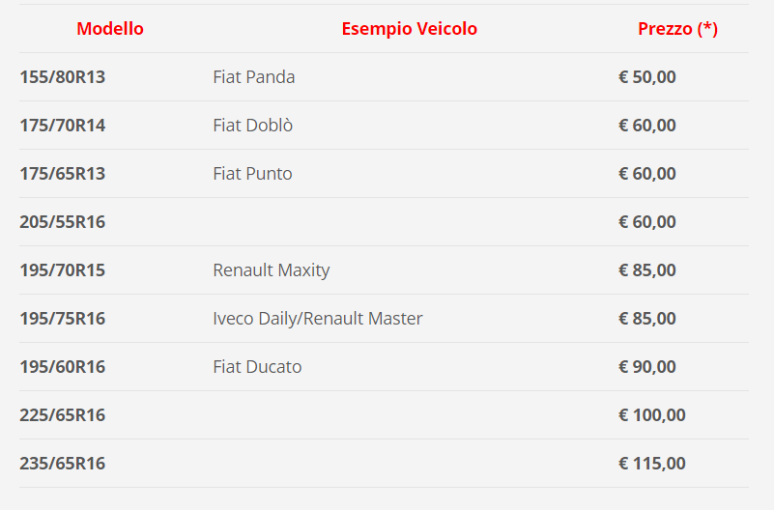Select the 175/70R14 tire model

click(62, 126)
